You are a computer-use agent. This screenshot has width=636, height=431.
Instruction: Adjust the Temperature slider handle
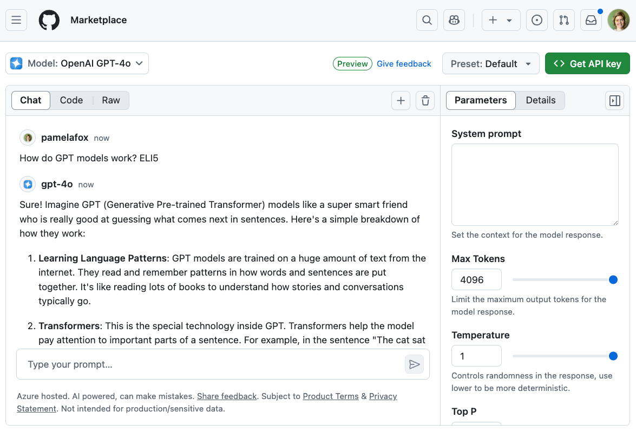tap(613, 356)
